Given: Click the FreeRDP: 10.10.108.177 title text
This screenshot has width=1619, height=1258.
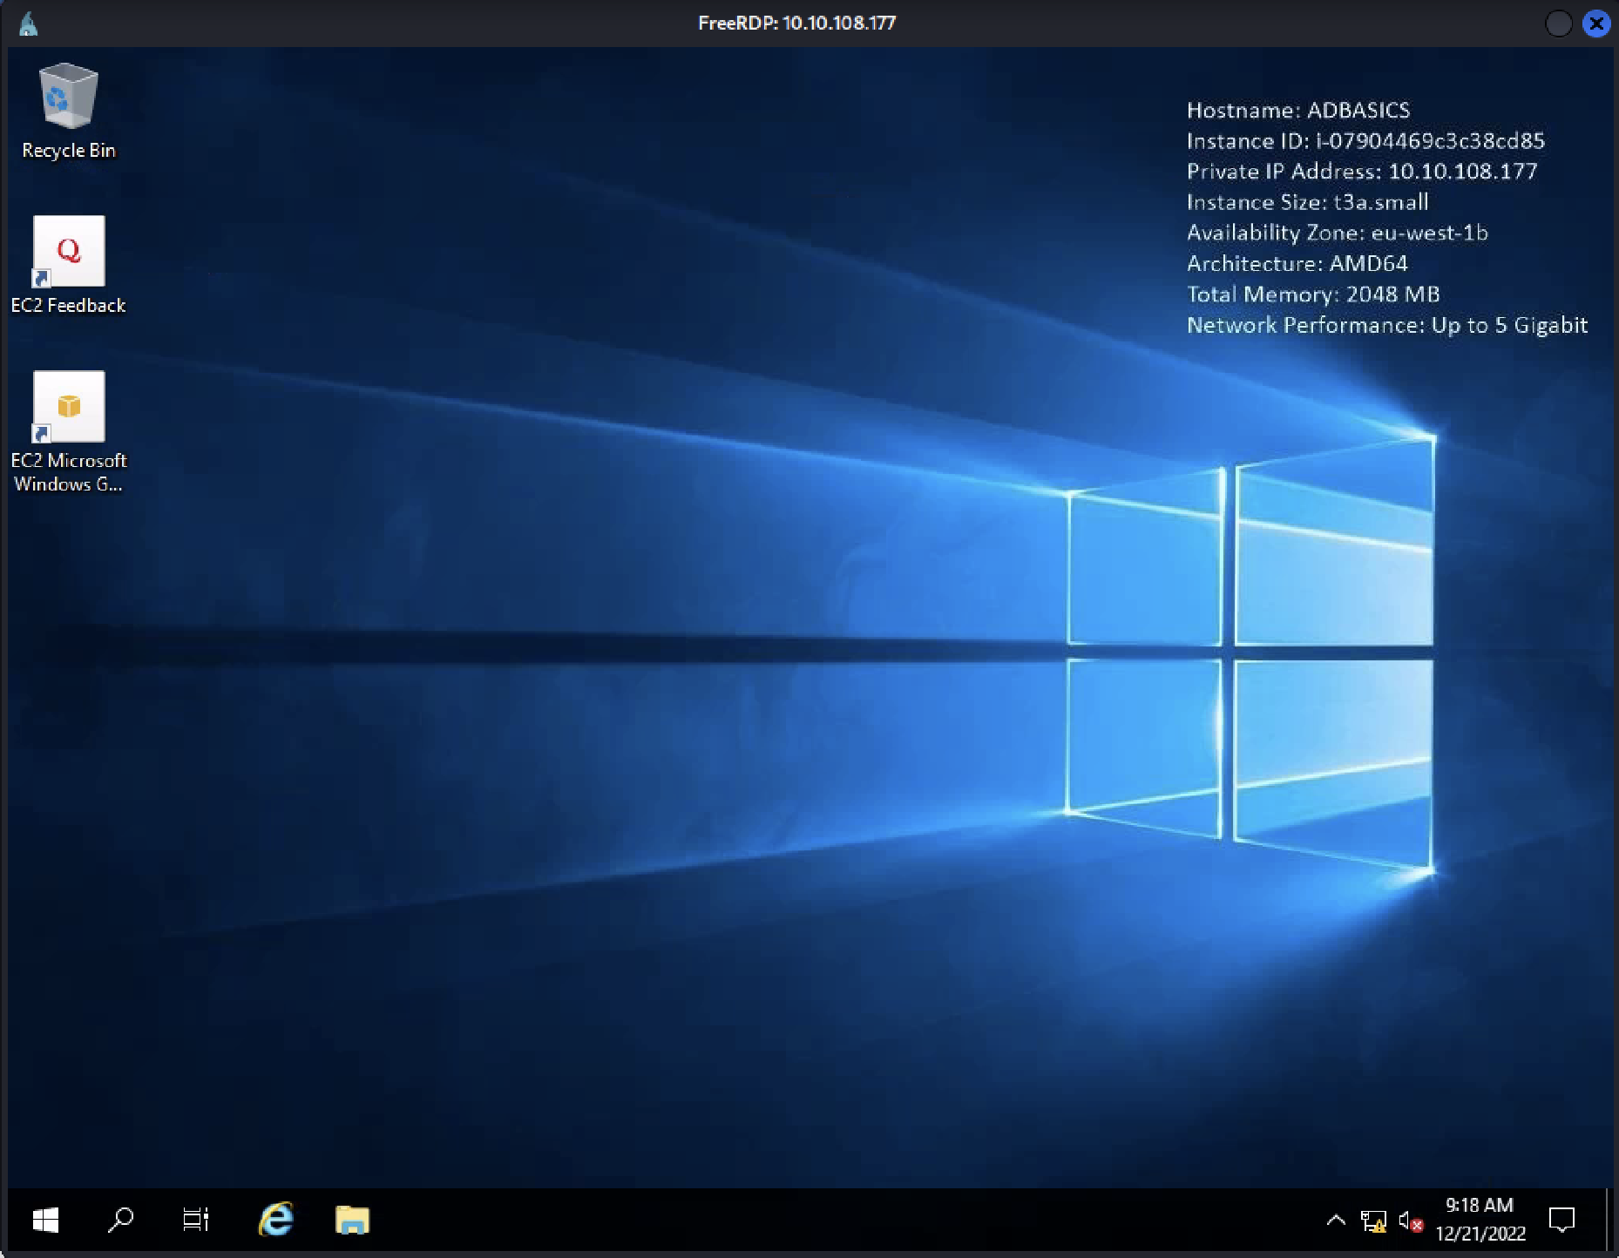Looking at the screenshot, I should tap(796, 24).
